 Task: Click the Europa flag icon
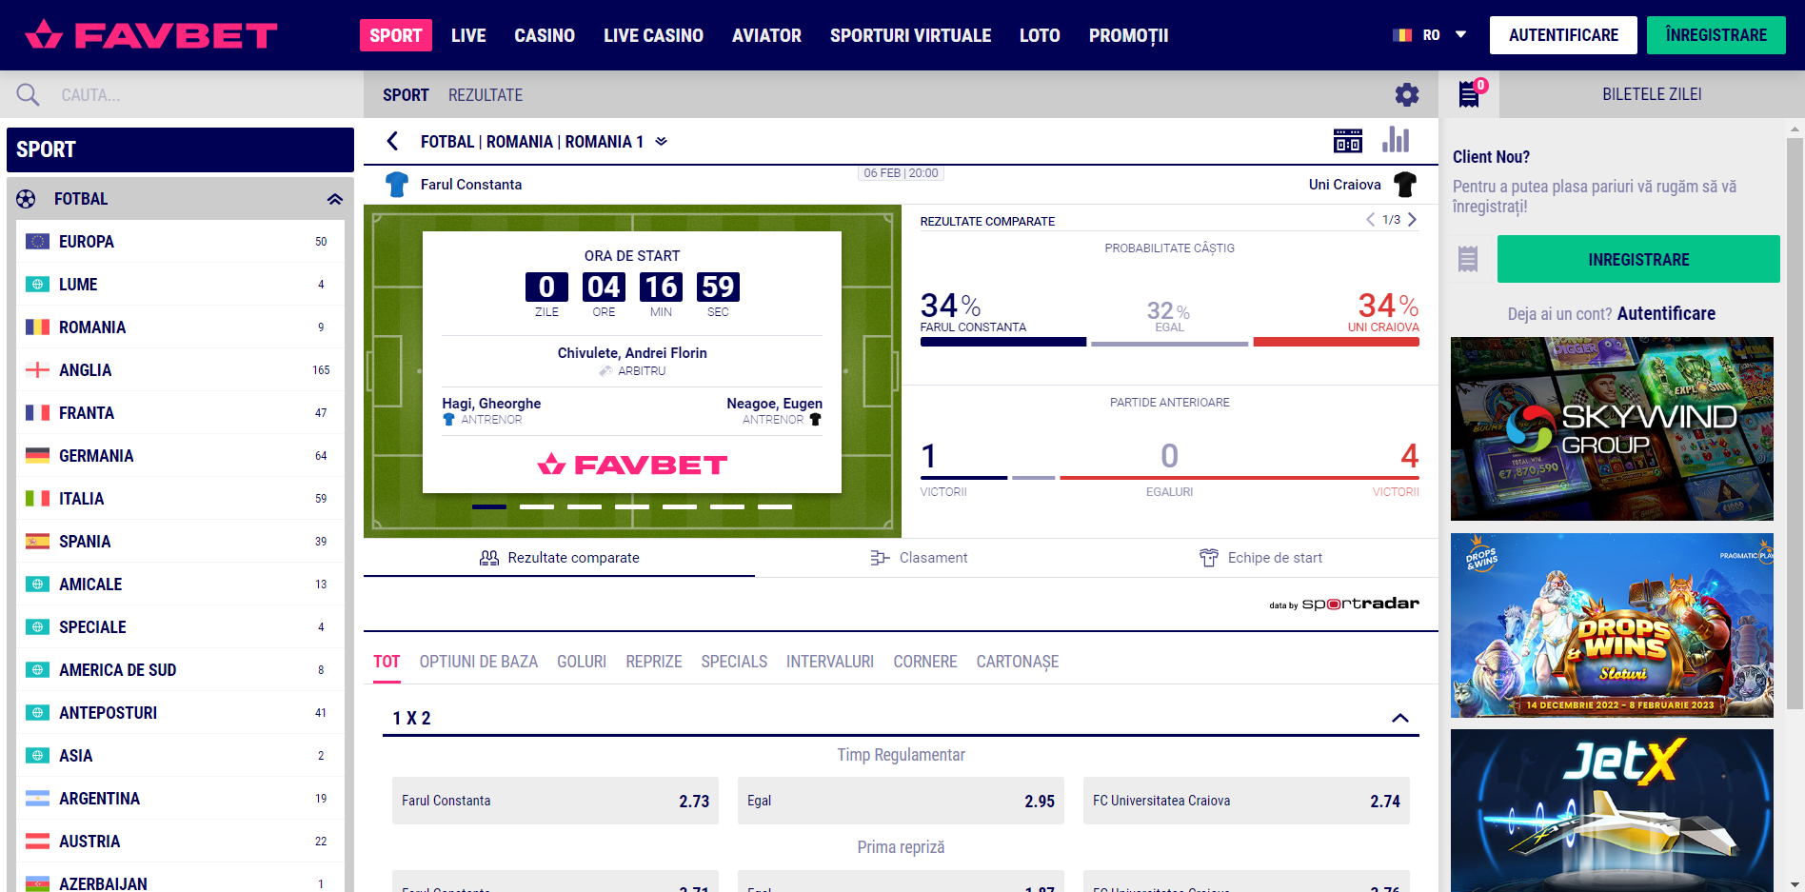click(x=37, y=242)
